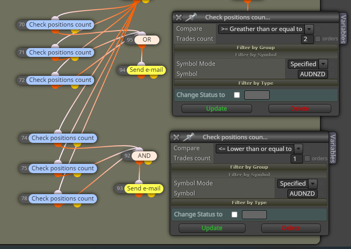Click Change Status value field in the upper panel
Viewport: 351px width, 249px height.
click(257, 95)
